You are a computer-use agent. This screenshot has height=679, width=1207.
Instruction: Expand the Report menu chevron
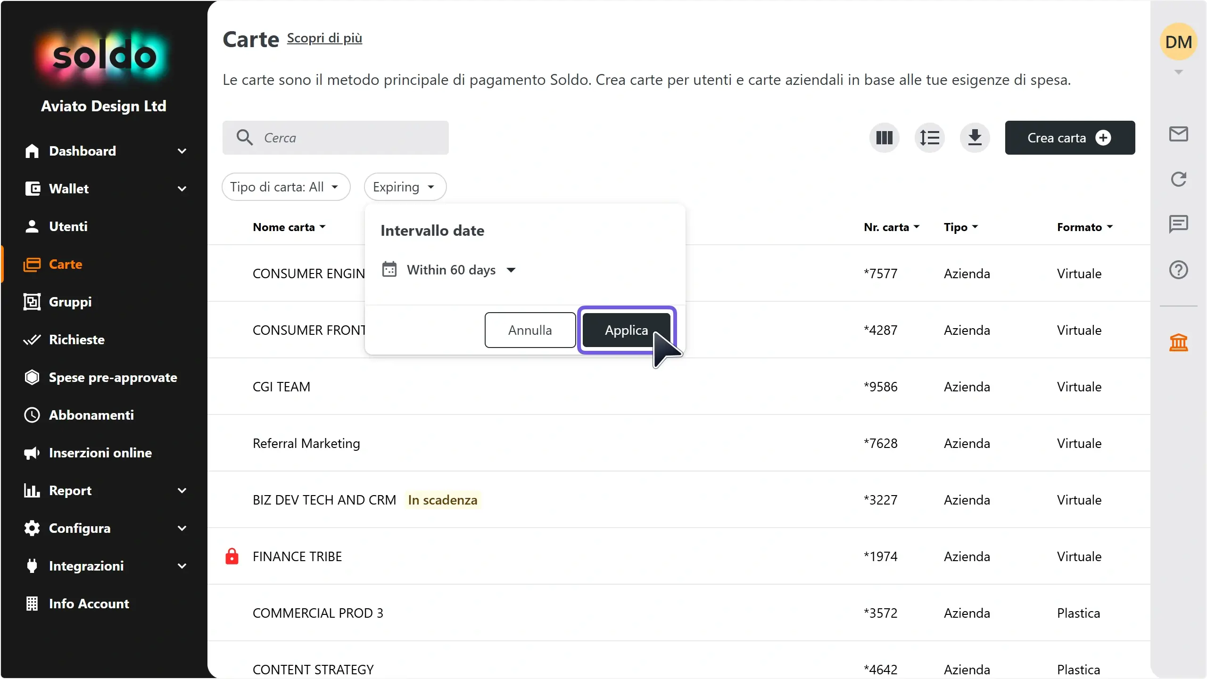tap(182, 490)
